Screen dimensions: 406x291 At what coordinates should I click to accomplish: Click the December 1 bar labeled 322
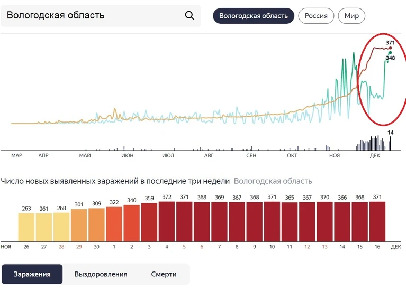click(114, 224)
